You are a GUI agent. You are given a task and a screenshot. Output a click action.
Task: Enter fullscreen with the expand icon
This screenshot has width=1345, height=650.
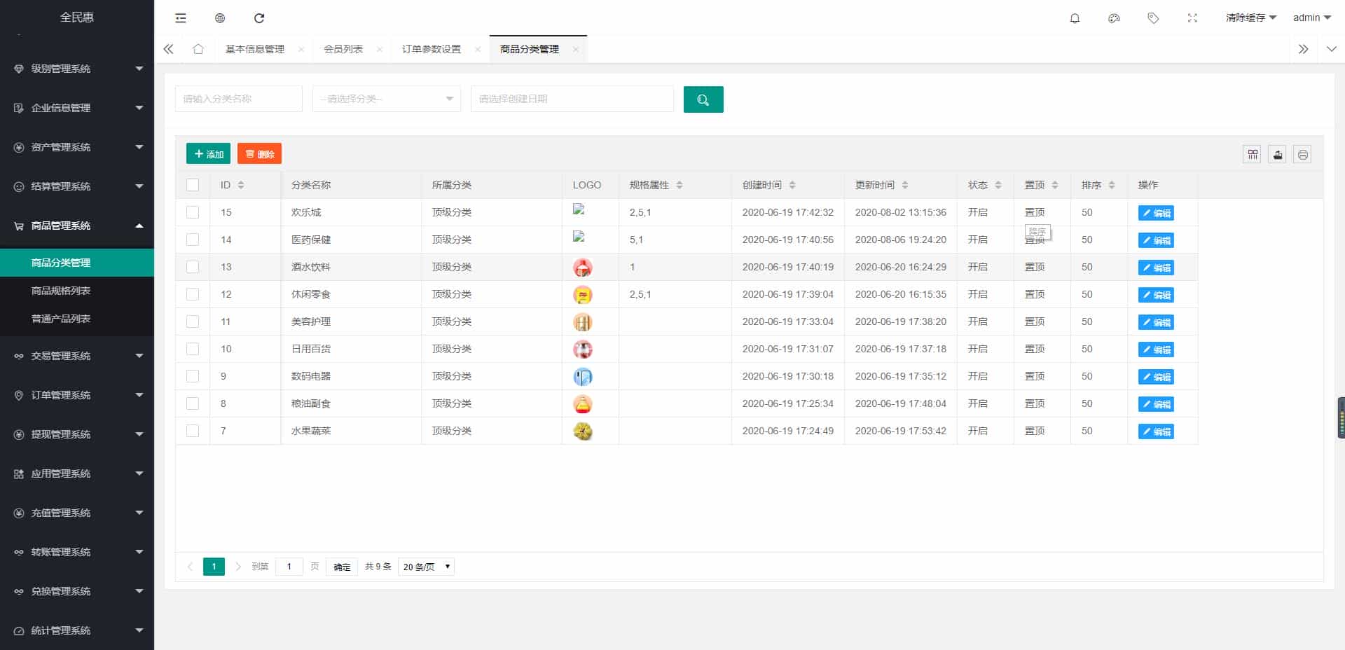(1192, 18)
